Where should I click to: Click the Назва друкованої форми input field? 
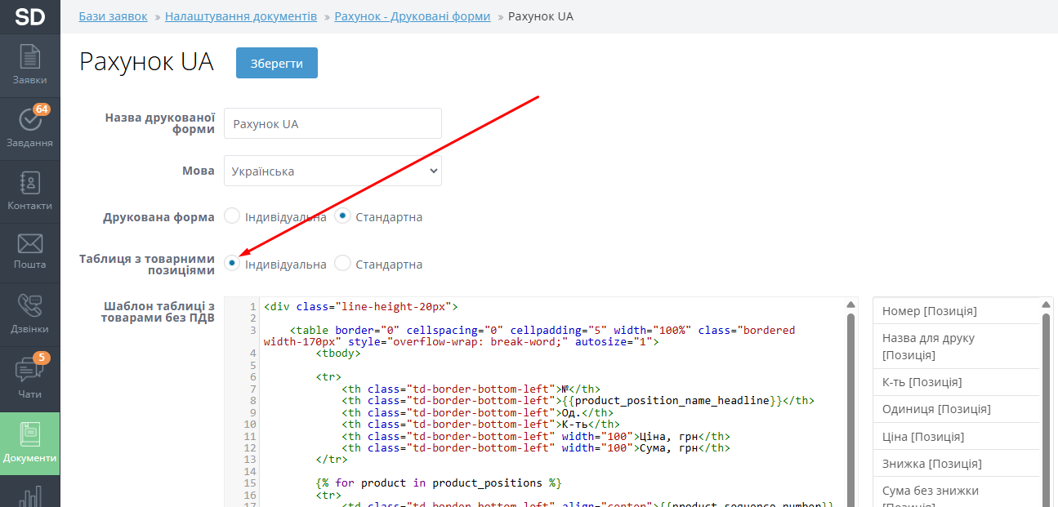(x=333, y=124)
